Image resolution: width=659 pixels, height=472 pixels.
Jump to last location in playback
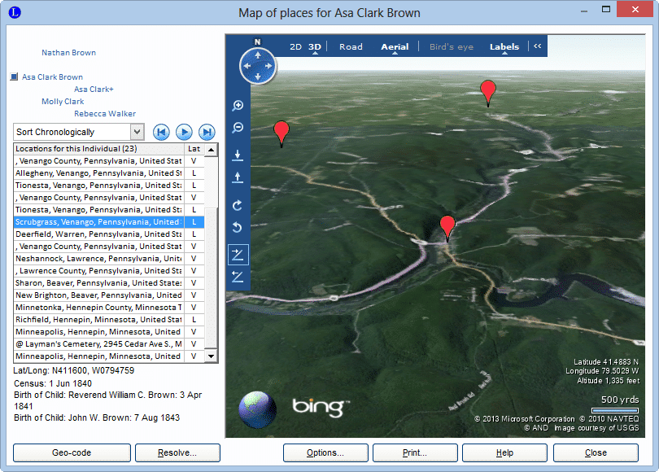[x=207, y=132]
